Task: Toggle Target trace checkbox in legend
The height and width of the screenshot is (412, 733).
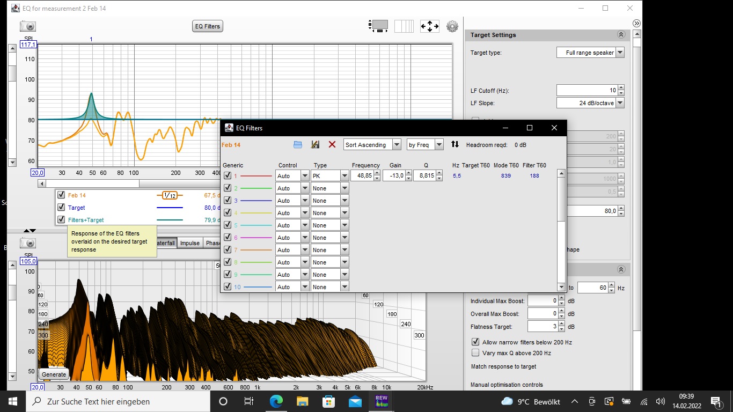Action: point(61,208)
